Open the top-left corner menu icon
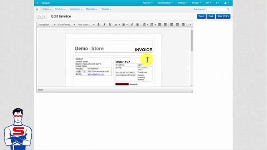Viewport: 267px width, 150px height. (38, 3)
